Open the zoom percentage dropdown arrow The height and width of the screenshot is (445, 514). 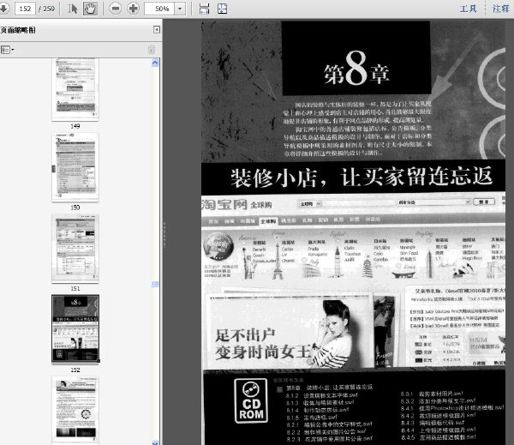[180, 9]
